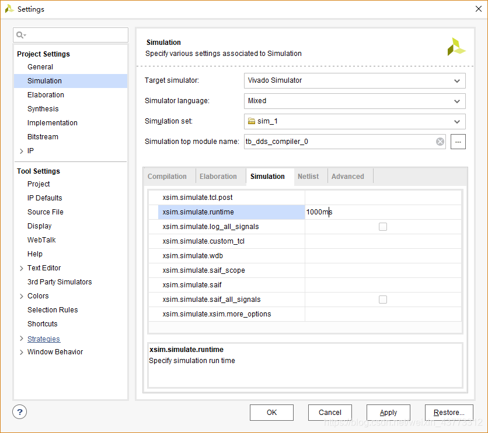Click the Cancel button
Screen dimensions: 488x433
click(330, 413)
